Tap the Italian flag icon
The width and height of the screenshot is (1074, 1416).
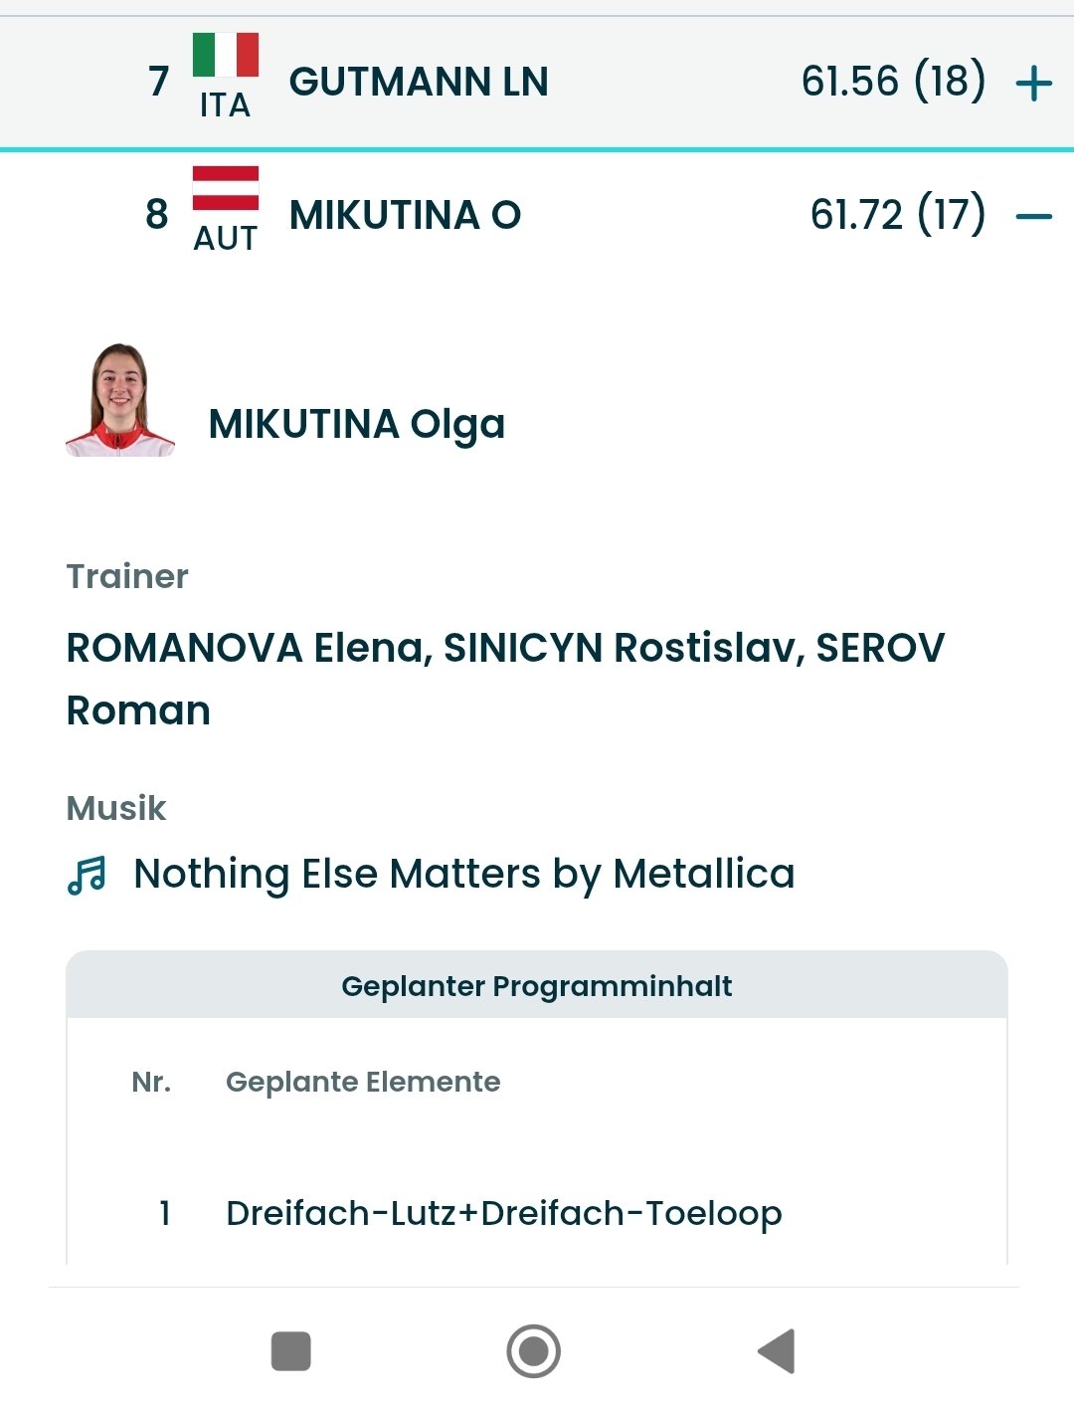(226, 55)
